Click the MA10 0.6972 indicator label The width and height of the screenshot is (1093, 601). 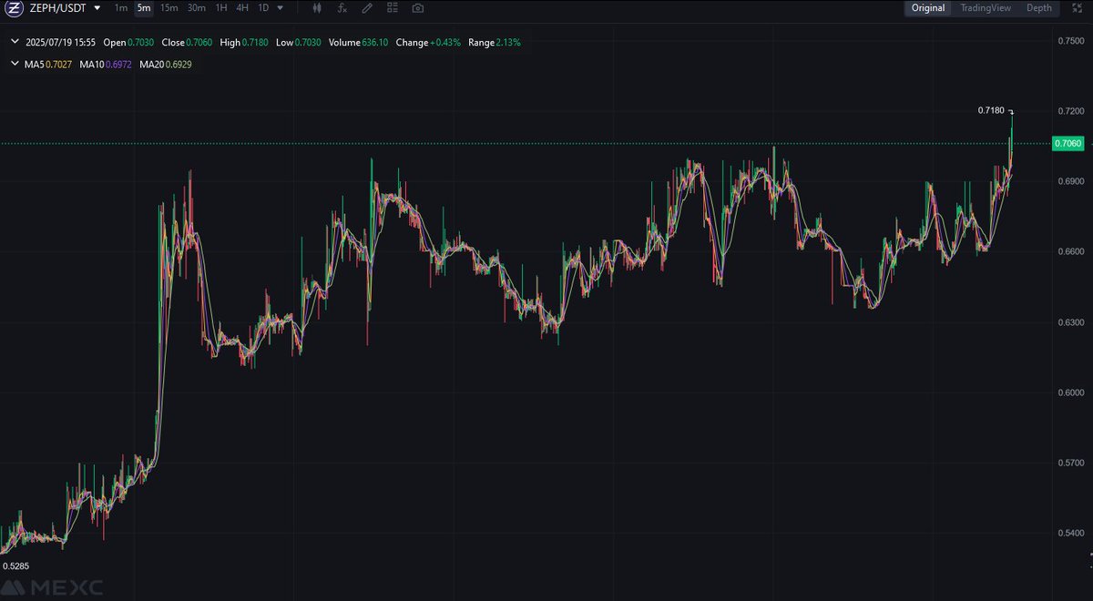pyautogui.click(x=106, y=65)
